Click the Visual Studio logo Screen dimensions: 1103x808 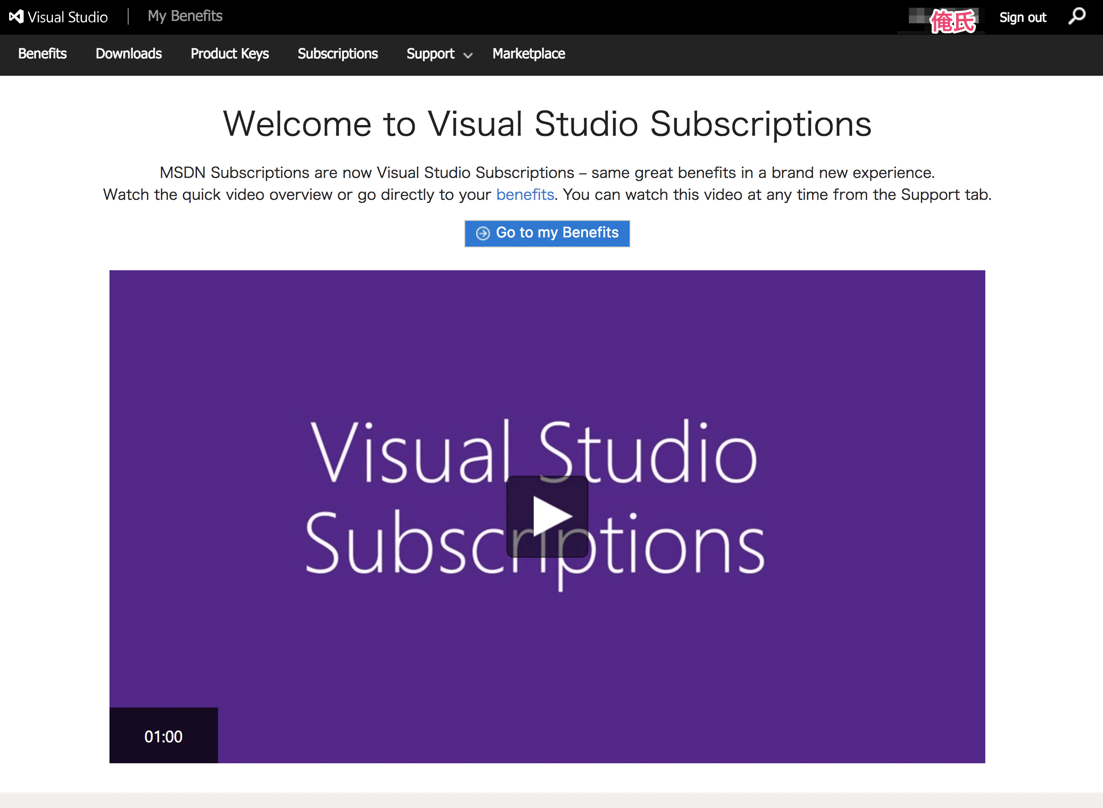[x=58, y=17]
